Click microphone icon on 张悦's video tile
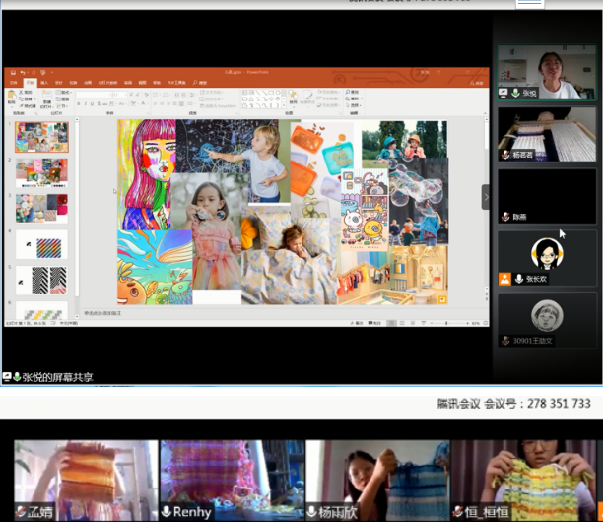The width and height of the screenshot is (605, 522). (x=515, y=93)
